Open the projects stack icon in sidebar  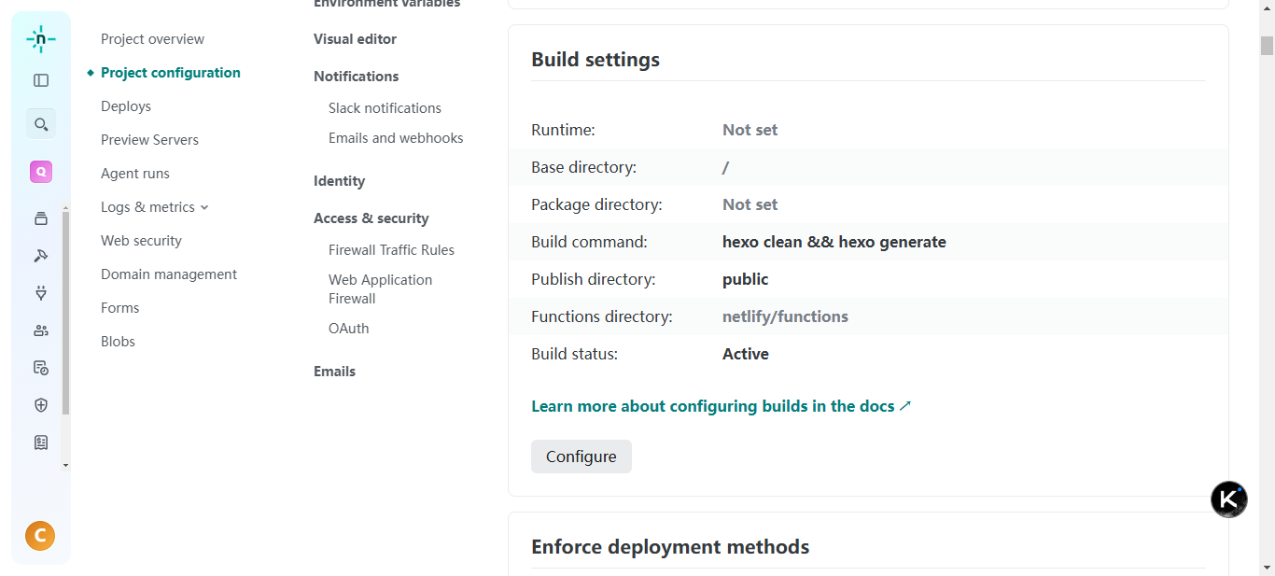[x=41, y=218]
